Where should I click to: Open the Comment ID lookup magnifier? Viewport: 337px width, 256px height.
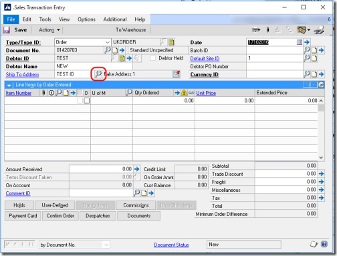(136, 193)
